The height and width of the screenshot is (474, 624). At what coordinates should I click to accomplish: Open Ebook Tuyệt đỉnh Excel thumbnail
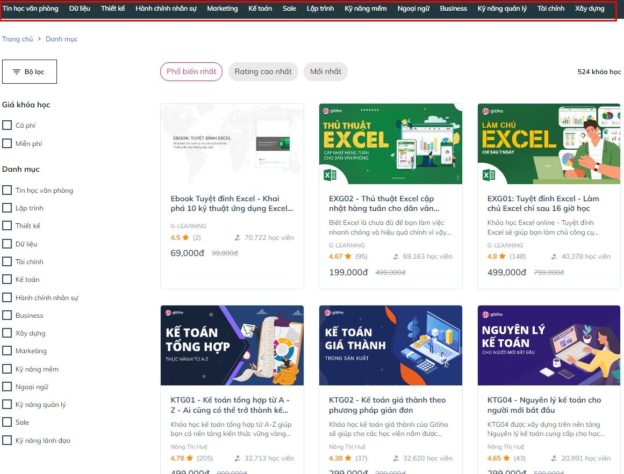tap(232, 144)
